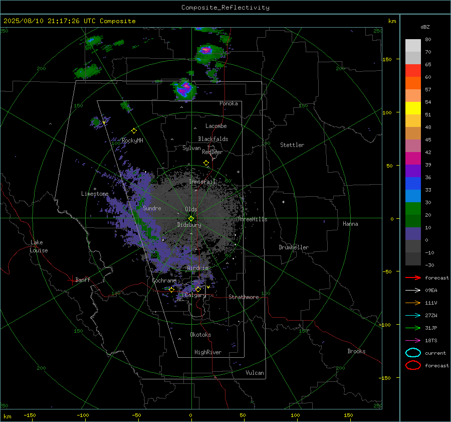Click the white 09EA arrow legend icon
This screenshot has height=422, width=451.
click(413, 290)
